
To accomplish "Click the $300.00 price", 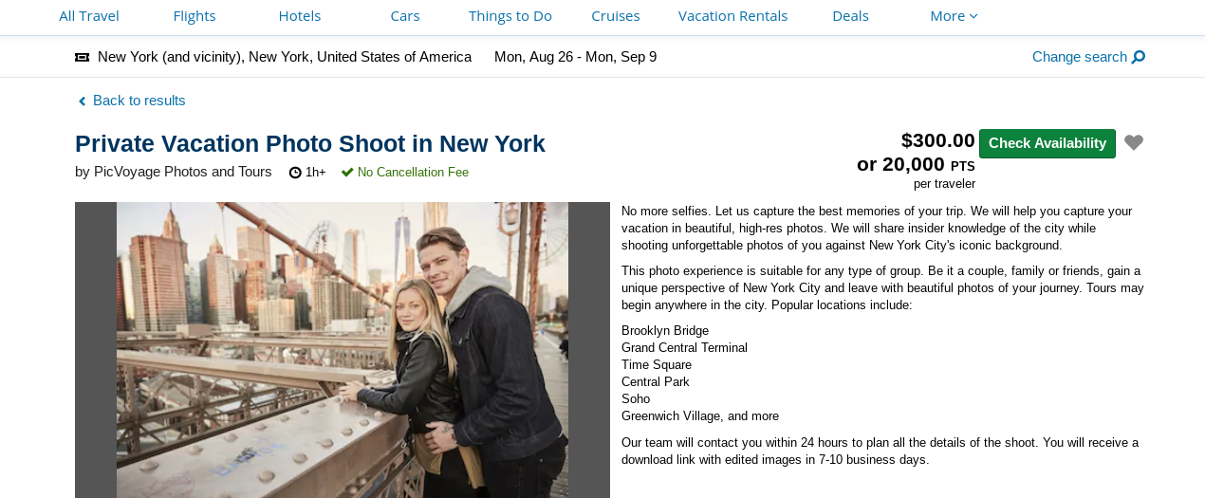I will [938, 140].
